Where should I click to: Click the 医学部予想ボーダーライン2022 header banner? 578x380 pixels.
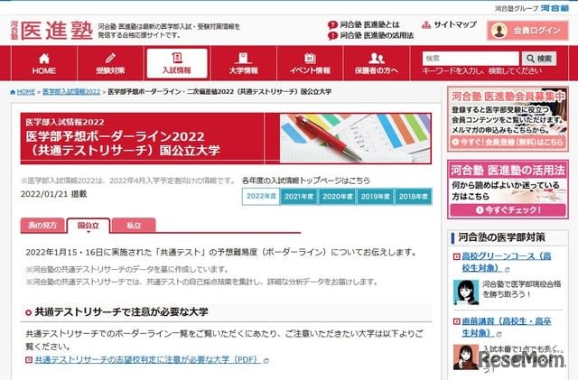226,139
